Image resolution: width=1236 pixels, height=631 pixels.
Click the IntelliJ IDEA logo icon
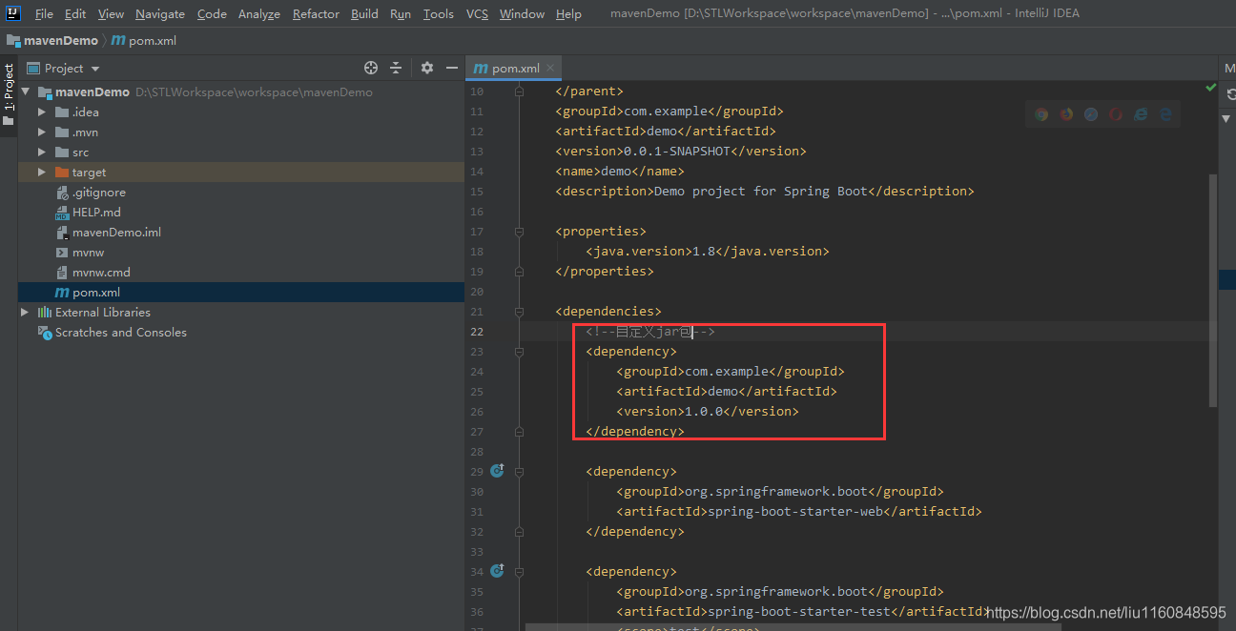click(x=13, y=13)
